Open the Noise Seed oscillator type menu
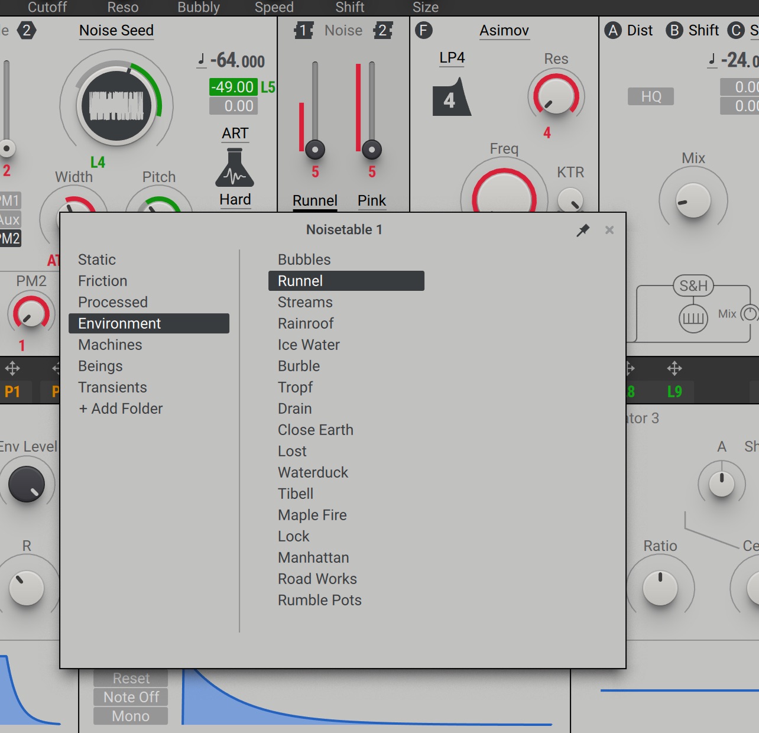This screenshot has height=733, width=759. [x=116, y=31]
